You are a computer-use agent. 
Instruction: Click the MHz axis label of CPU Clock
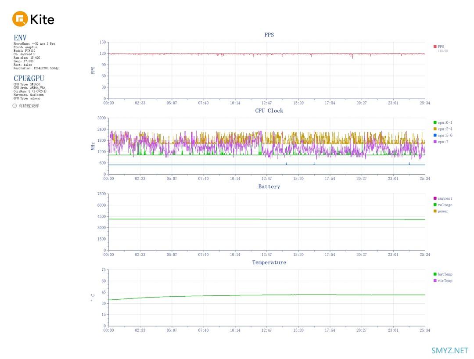click(93, 146)
